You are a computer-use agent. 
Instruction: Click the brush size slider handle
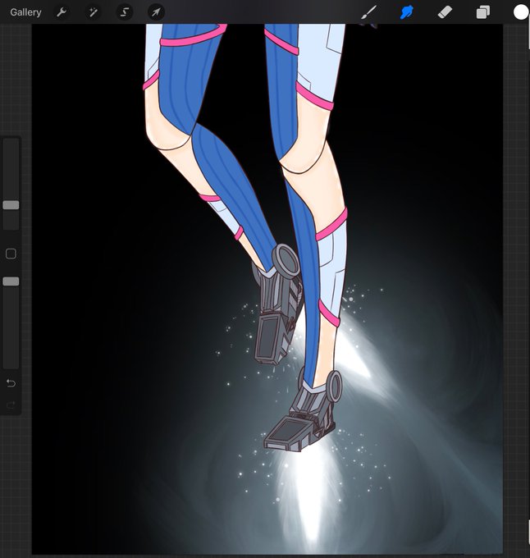(11, 205)
